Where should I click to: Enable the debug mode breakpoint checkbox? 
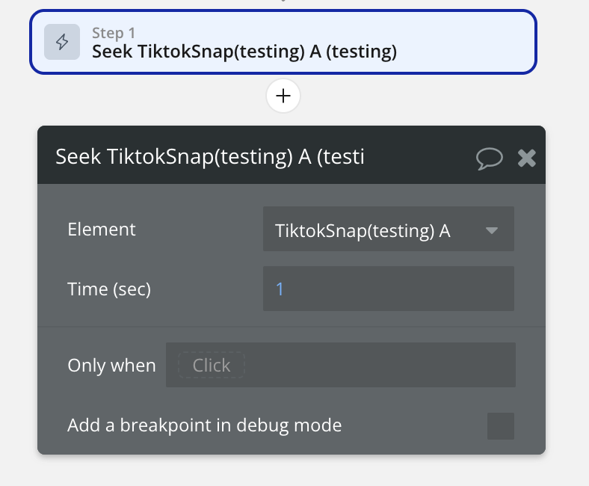[500, 426]
